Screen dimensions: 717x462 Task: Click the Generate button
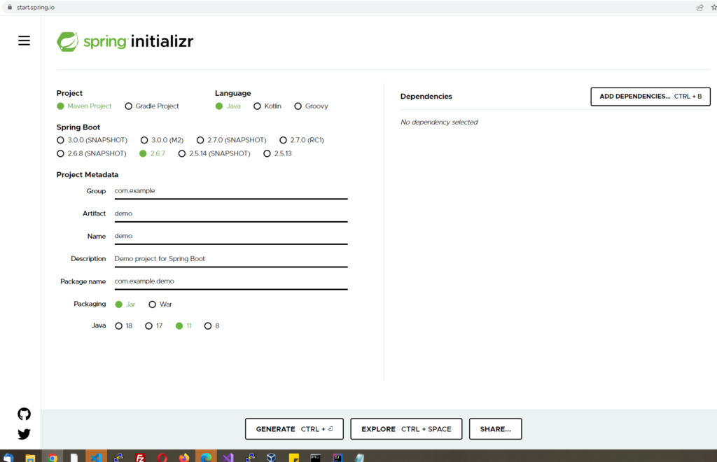[294, 429]
